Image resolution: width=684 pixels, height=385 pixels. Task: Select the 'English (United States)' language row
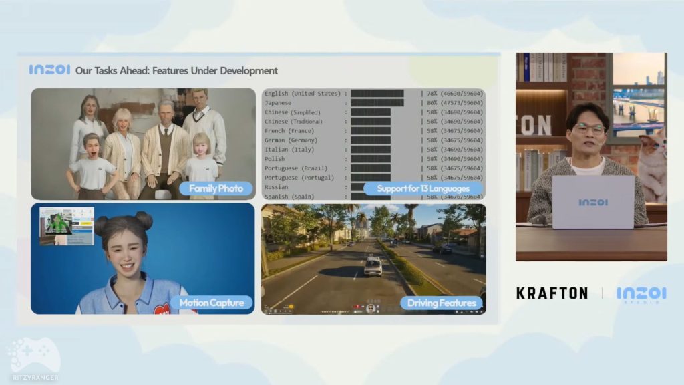[373, 94]
